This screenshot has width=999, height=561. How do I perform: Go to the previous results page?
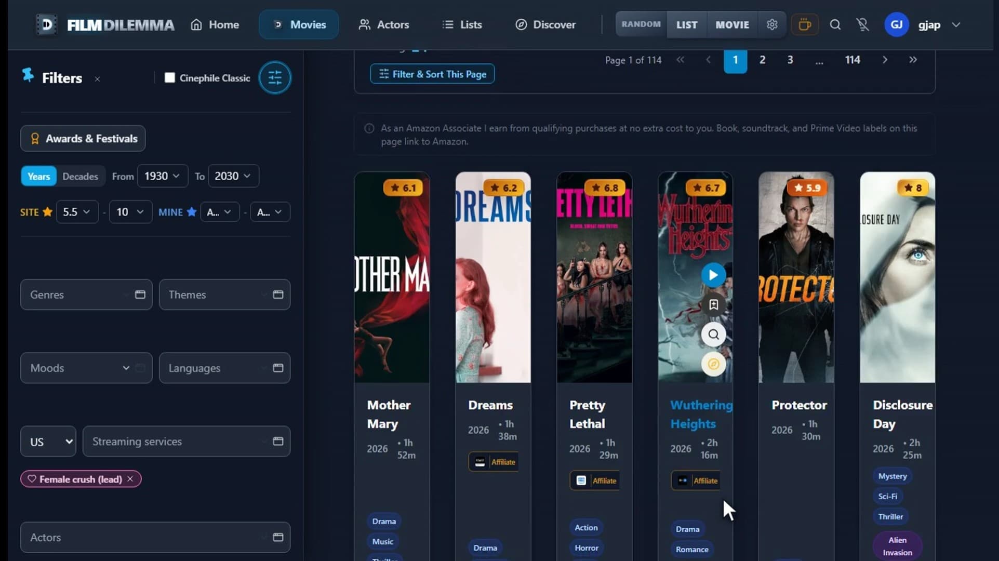[708, 60]
